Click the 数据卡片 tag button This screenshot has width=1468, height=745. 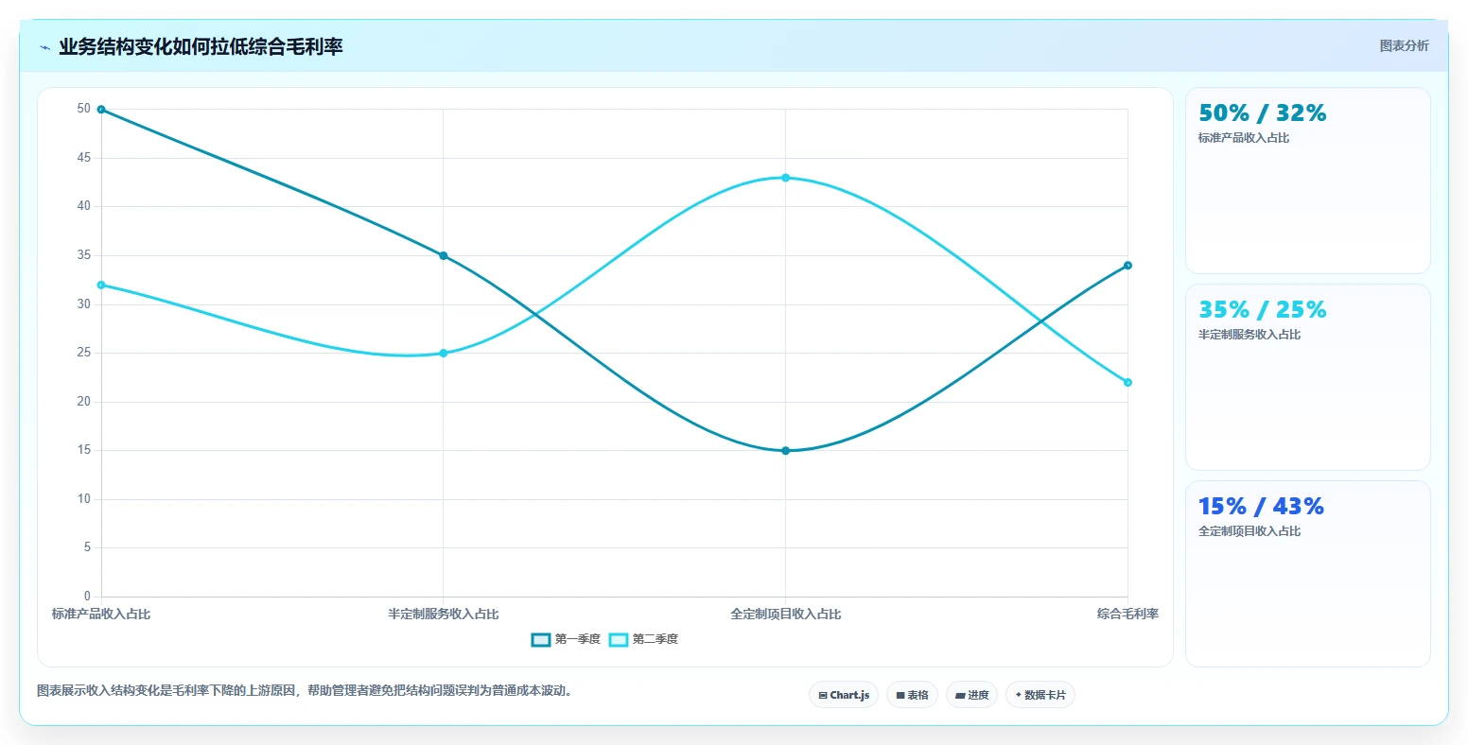1040,695
